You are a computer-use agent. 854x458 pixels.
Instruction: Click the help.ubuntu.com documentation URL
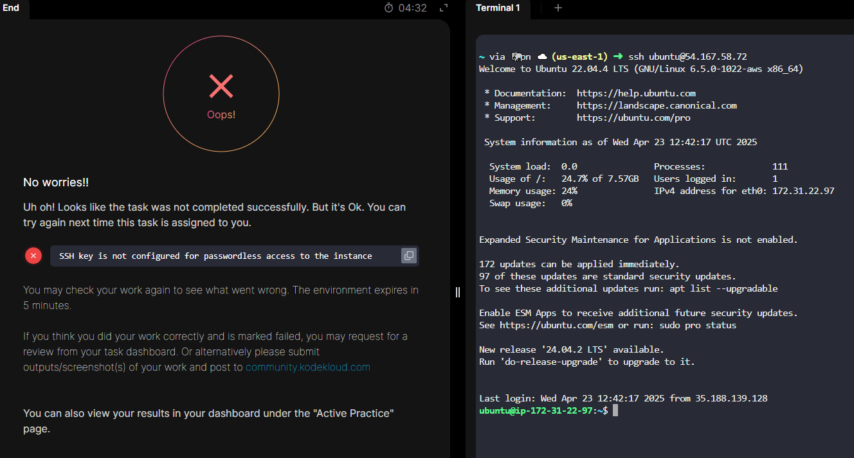pos(636,93)
